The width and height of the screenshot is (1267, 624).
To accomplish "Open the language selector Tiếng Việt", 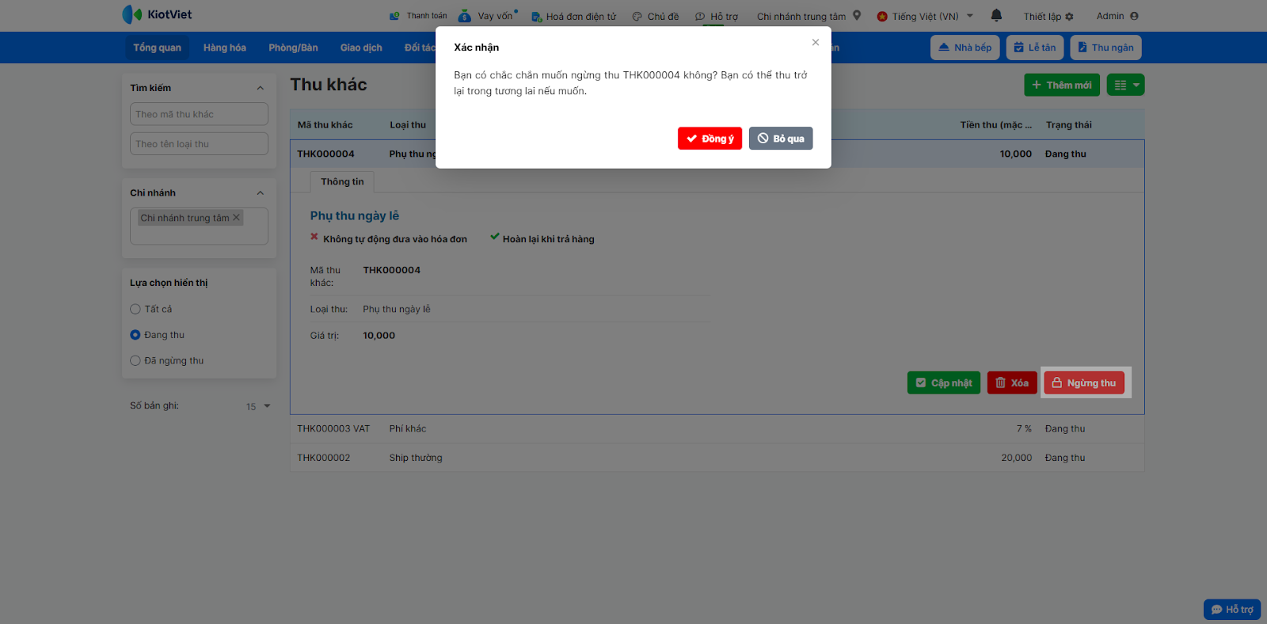I will 925,16.
